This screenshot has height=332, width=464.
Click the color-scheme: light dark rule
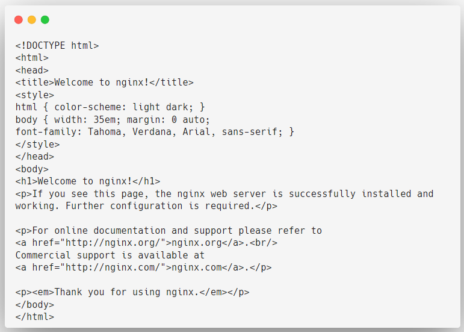click(x=110, y=107)
